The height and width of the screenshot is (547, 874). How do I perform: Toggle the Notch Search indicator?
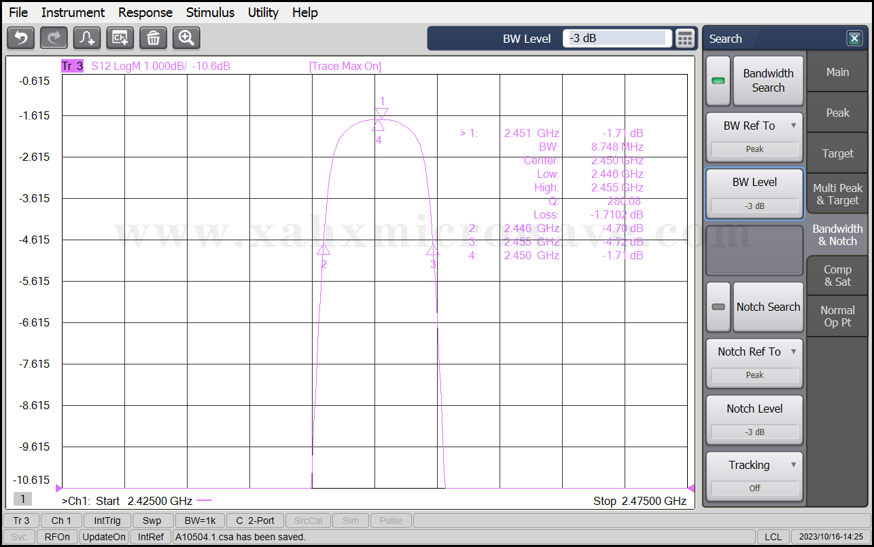click(x=718, y=307)
